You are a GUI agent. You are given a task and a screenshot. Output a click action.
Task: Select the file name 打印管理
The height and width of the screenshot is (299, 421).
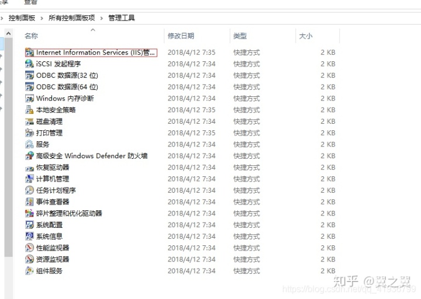[x=49, y=133]
